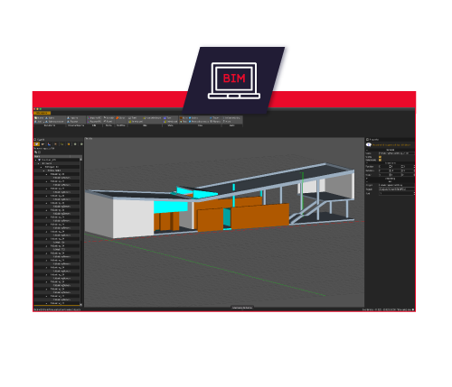
Task: Click the first top-left button in ribbon
Action: [39, 118]
